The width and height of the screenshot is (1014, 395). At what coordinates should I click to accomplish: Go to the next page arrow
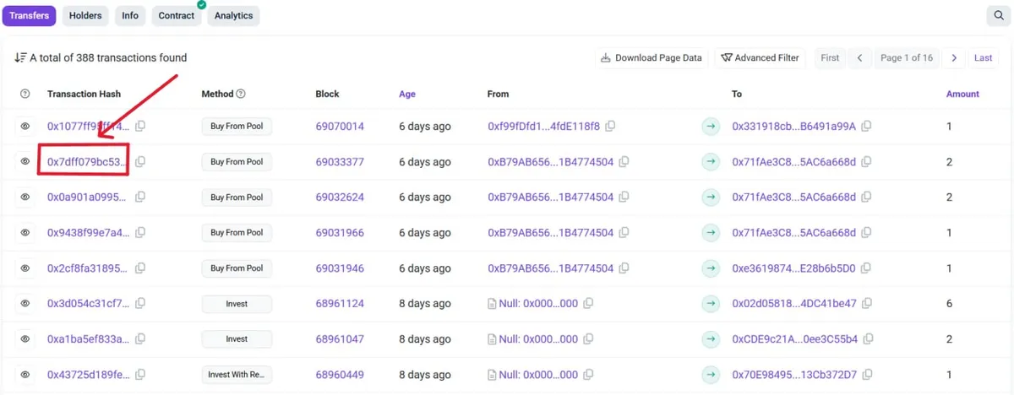pyautogui.click(x=954, y=57)
